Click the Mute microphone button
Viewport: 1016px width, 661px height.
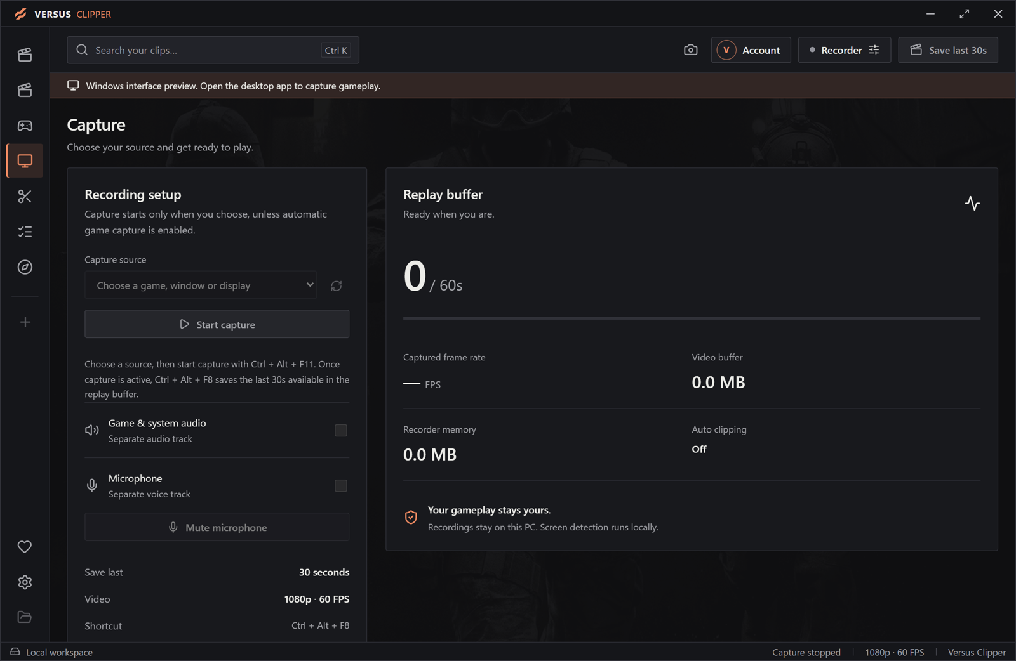(x=217, y=527)
